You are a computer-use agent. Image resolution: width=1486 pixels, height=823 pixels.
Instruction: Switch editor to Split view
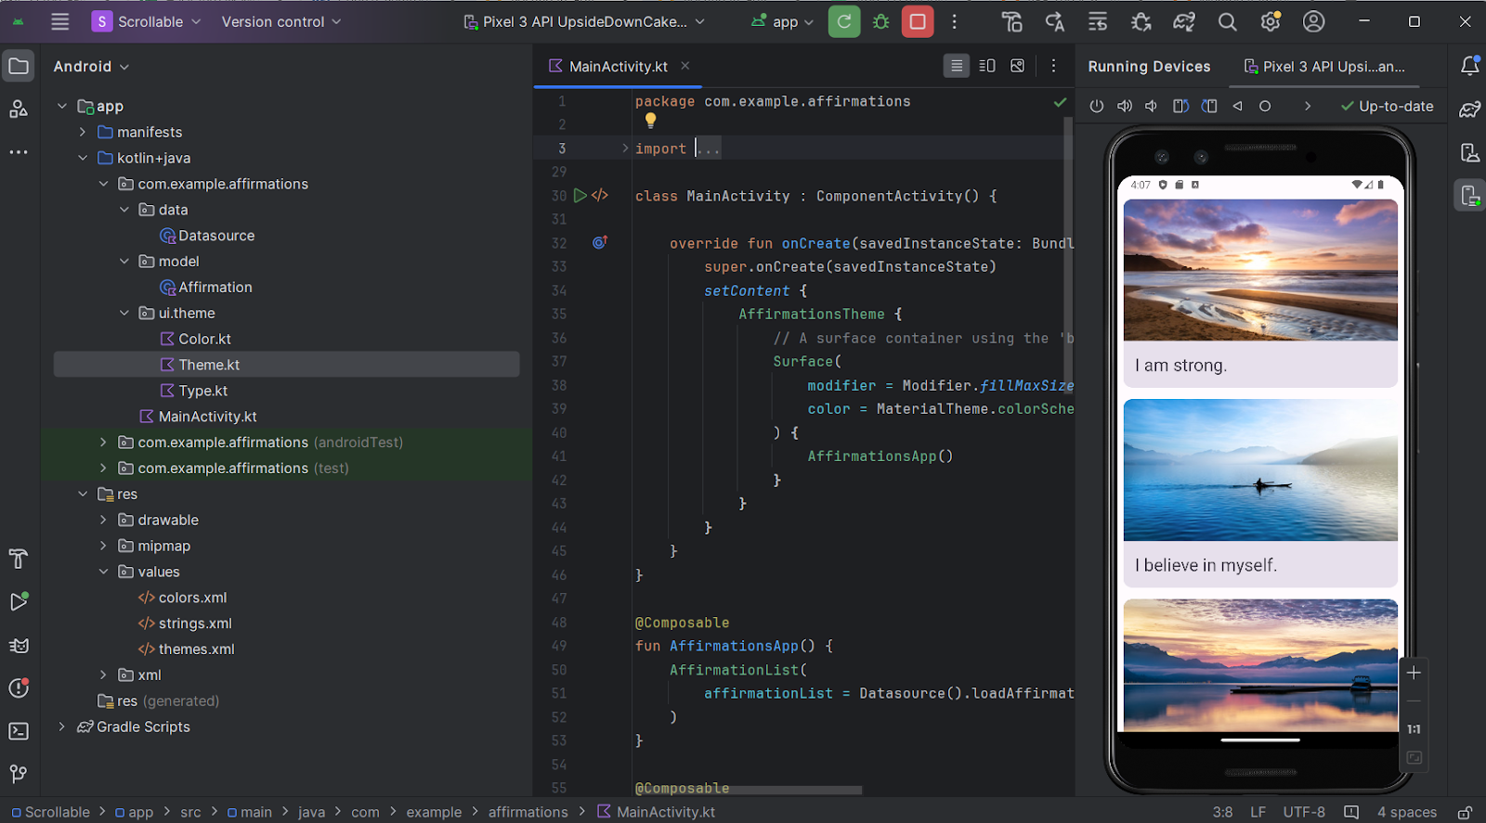point(987,66)
